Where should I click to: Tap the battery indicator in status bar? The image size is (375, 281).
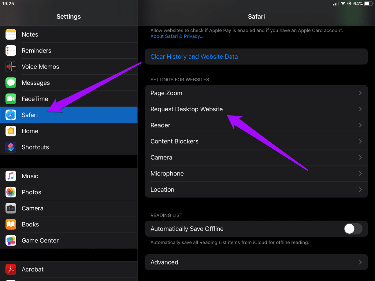368,4
